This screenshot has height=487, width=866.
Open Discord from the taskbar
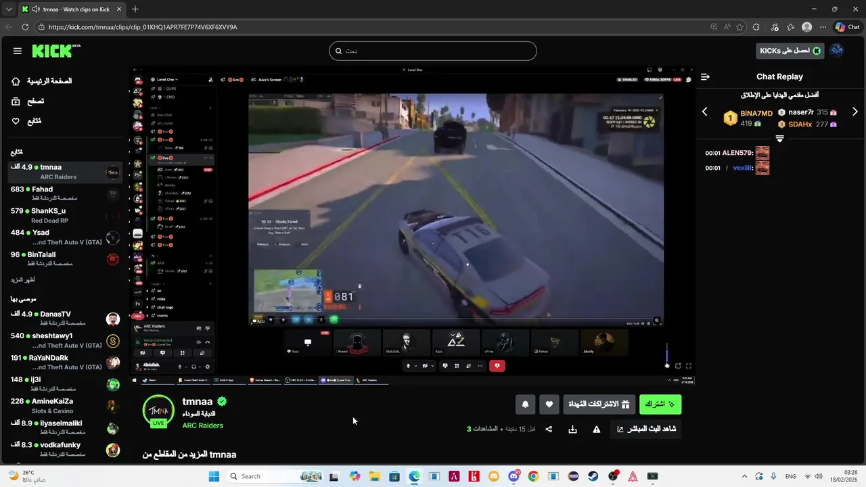514,476
